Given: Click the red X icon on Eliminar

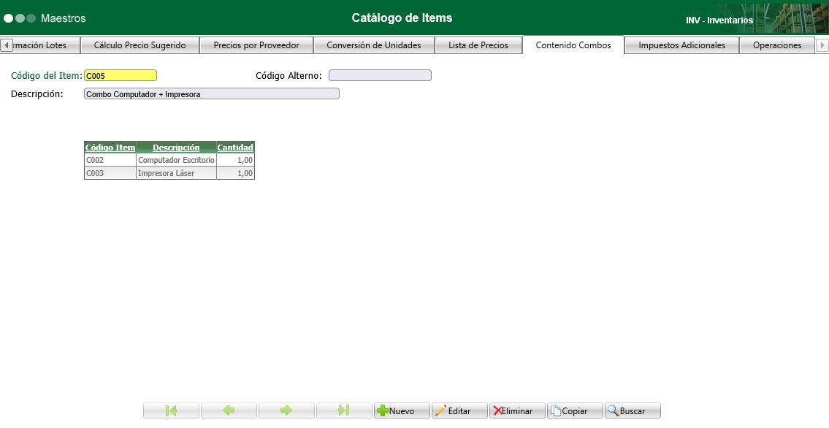Looking at the screenshot, I should pyautogui.click(x=496, y=410).
